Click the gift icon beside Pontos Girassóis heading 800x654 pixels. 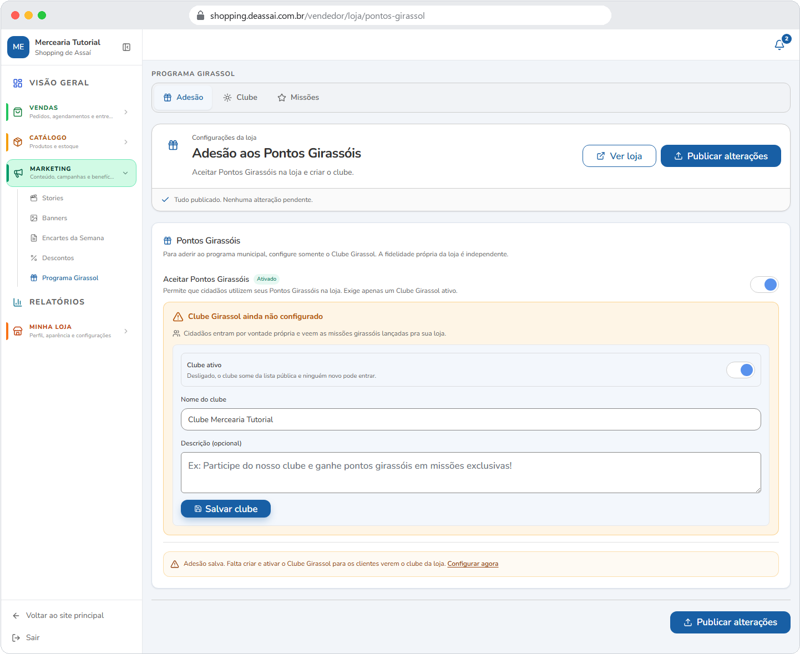[168, 241]
